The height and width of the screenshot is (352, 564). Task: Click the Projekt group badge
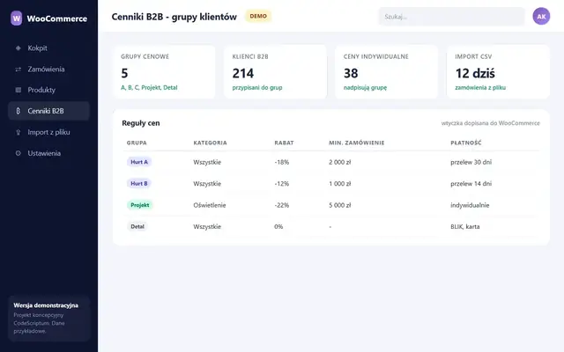click(x=140, y=205)
